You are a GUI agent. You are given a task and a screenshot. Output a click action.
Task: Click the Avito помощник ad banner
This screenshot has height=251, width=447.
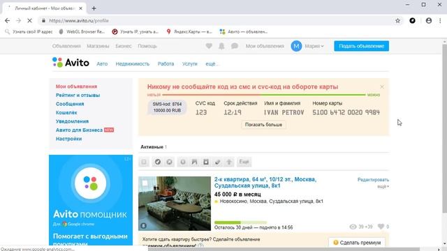91,200
